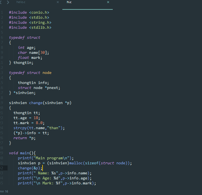Click on strcpy(tt.name,"than") line
Image resolution: width=202 pixels, height=195 pixels.
click(x=39, y=128)
